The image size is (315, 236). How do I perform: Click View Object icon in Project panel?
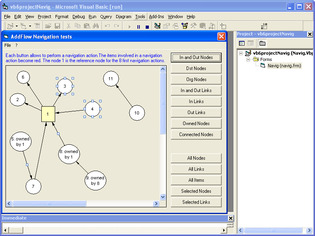tap(250, 43)
